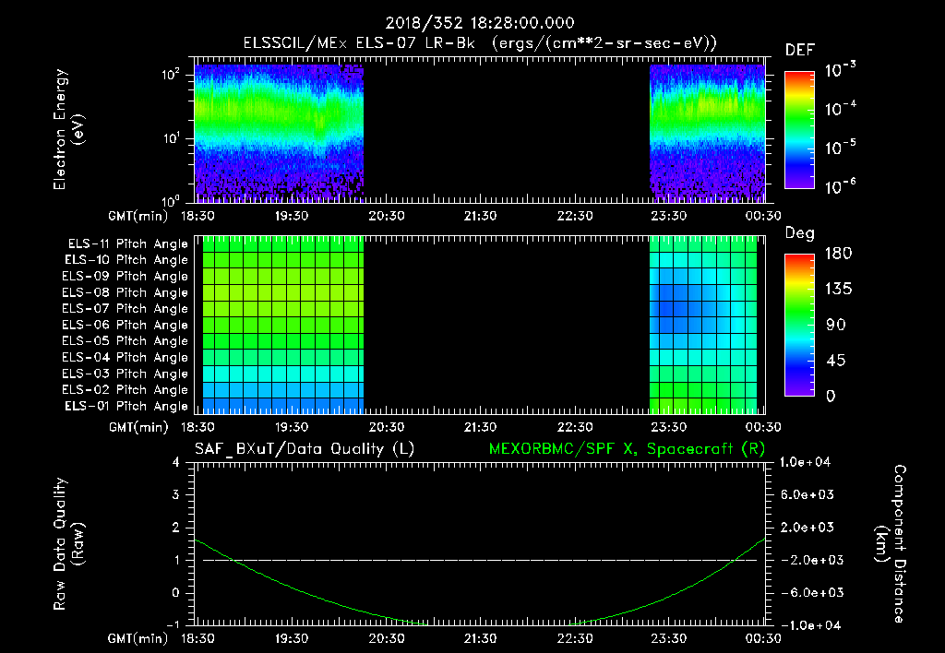Click the 6.0e+03 right axis value
This screenshot has height=653, width=945.
pos(807,494)
